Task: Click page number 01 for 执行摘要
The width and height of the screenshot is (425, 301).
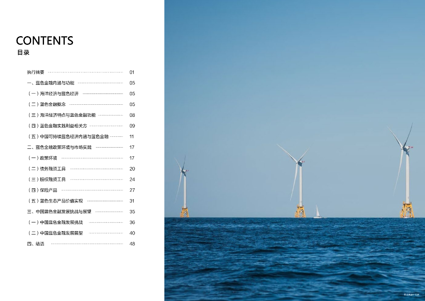Action: coord(132,72)
